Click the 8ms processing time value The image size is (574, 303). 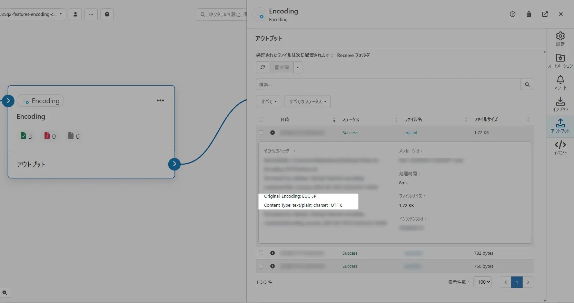403,183
